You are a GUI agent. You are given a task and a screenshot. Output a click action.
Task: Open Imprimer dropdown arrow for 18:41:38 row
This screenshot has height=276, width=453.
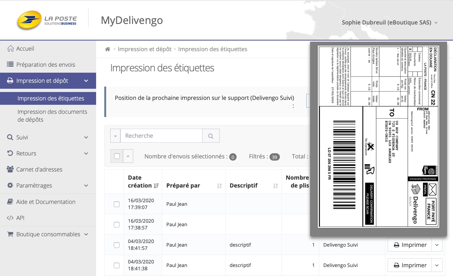(437, 265)
